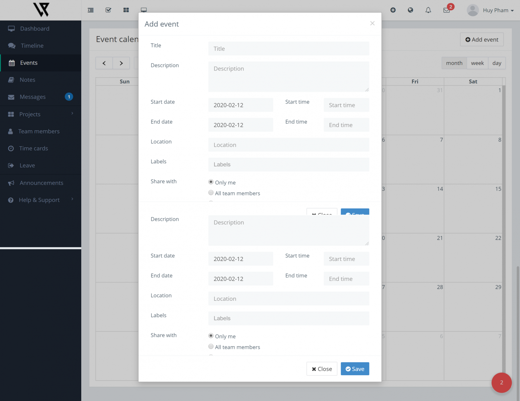Select upper All team members radio
The height and width of the screenshot is (401, 520).
[211, 193]
